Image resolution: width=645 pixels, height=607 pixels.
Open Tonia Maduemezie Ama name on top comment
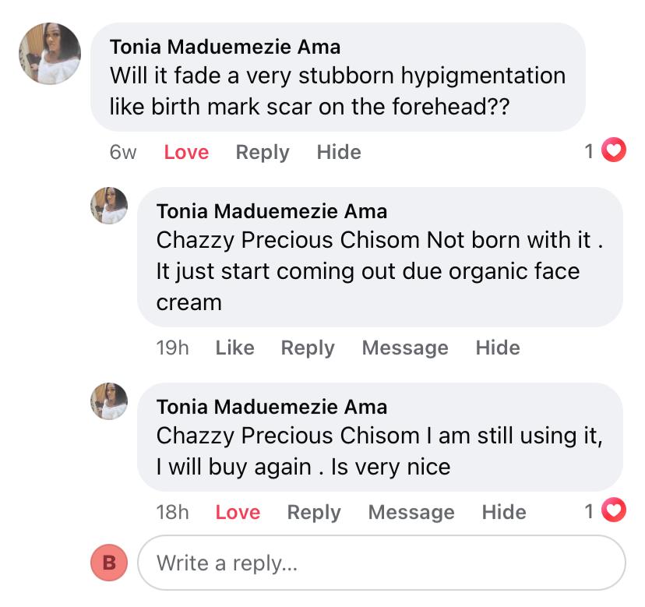coord(225,47)
